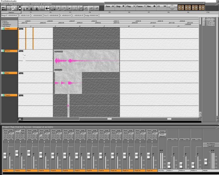Switch to Tracks view in the mixer
This screenshot has height=175, width=219.
coord(162,132)
